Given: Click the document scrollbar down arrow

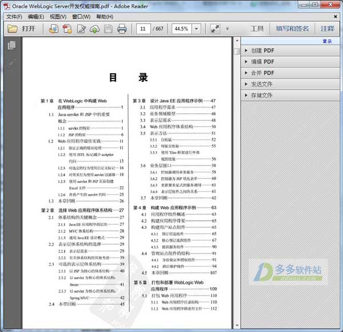Looking at the screenshot, I should [237, 326].
